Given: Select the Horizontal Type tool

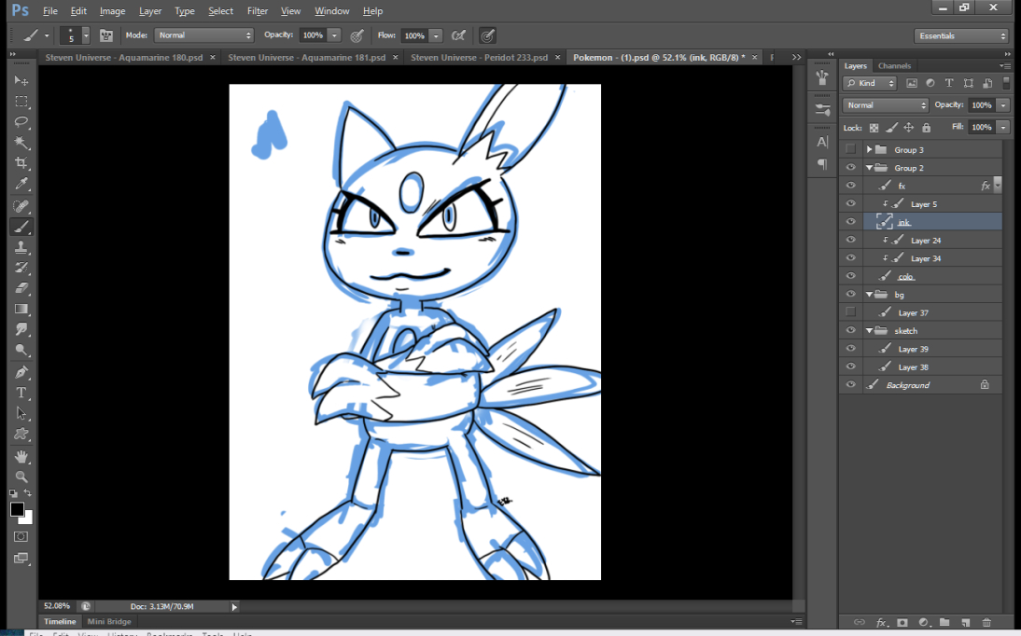Looking at the screenshot, I should [21, 393].
